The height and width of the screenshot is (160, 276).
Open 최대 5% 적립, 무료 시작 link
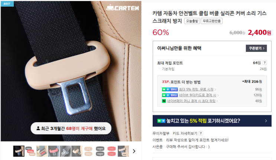[196, 90]
